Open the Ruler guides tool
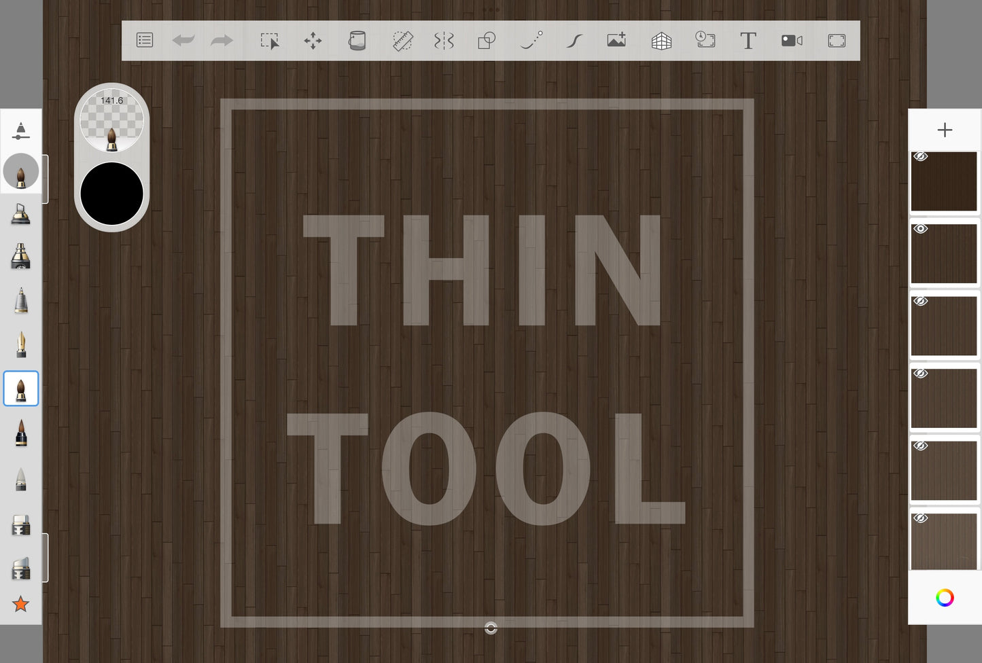982x663 pixels. pyautogui.click(x=402, y=41)
